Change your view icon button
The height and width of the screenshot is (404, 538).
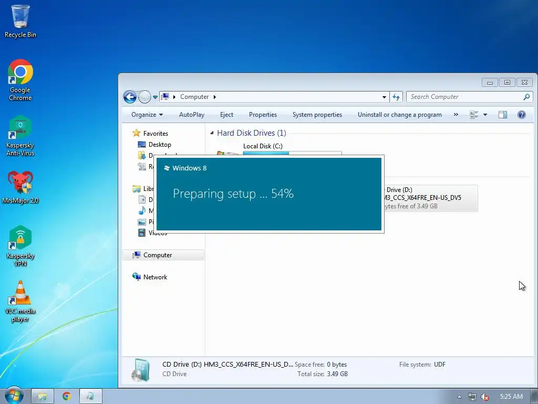(474, 115)
